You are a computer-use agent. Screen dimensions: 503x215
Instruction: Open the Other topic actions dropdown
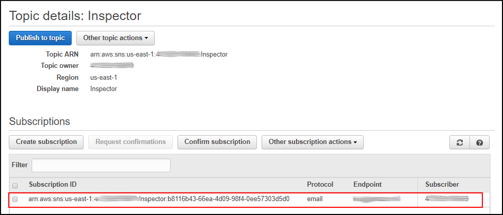[x=116, y=38]
